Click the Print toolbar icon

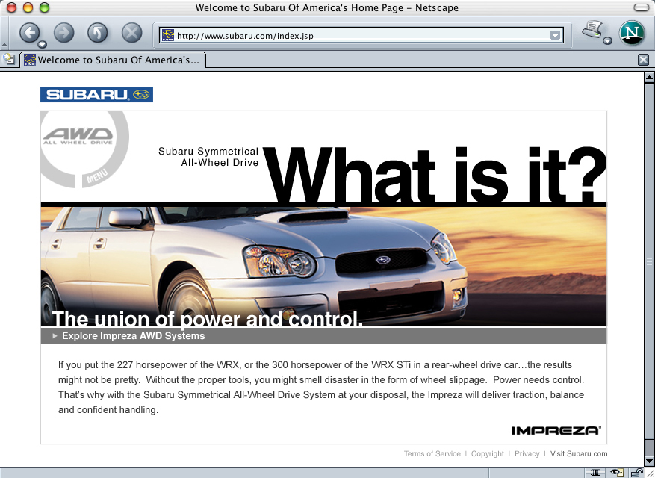(592, 31)
